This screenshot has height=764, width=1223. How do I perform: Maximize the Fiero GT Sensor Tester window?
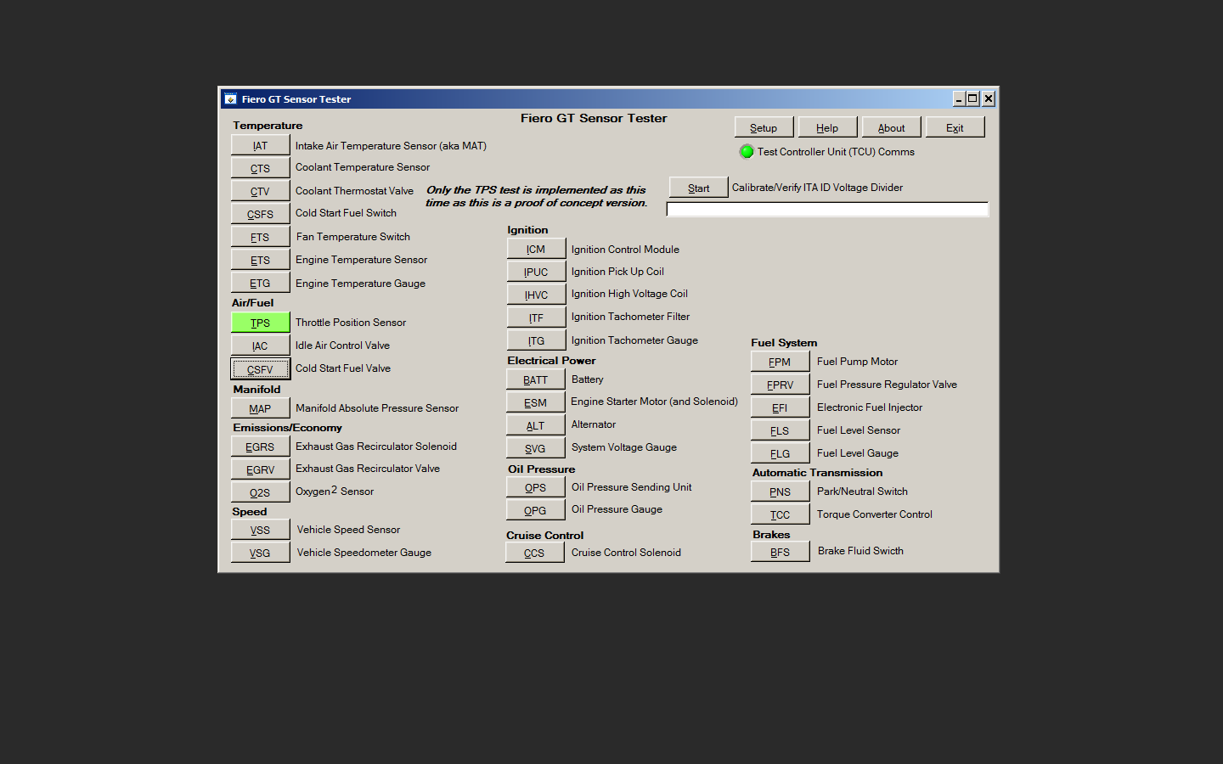coord(972,99)
